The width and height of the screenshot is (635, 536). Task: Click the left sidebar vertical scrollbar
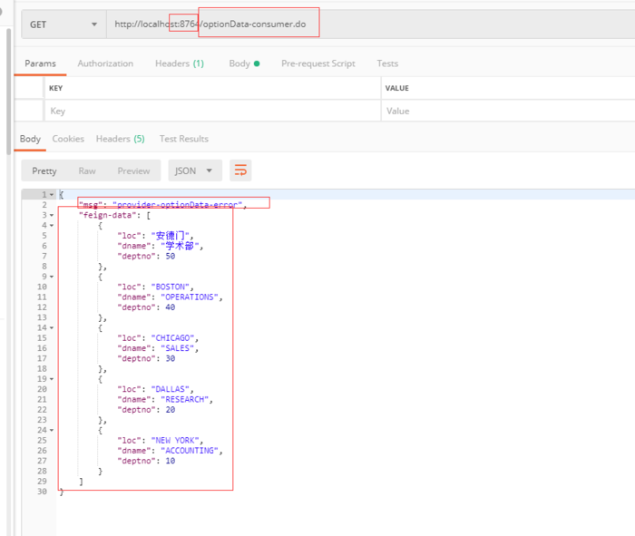click(8, 93)
